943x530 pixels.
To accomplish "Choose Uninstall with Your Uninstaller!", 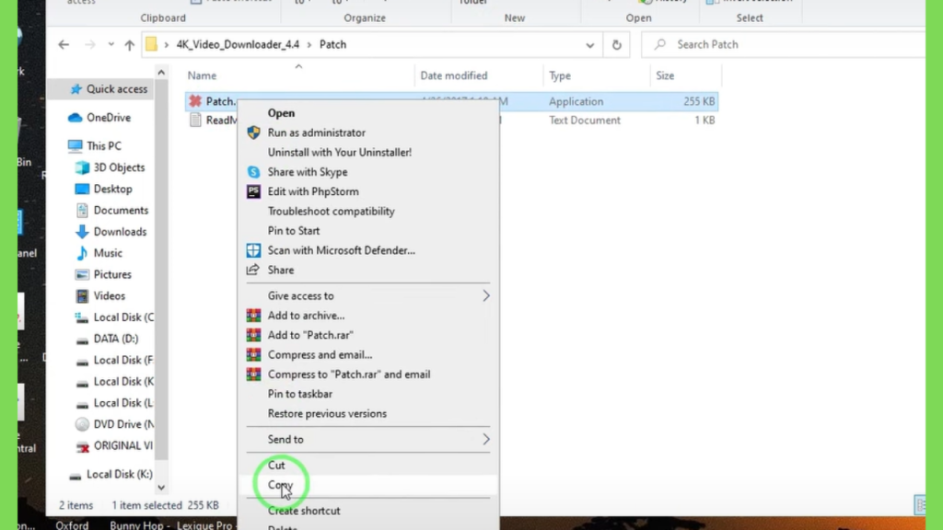I will (340, 152).
